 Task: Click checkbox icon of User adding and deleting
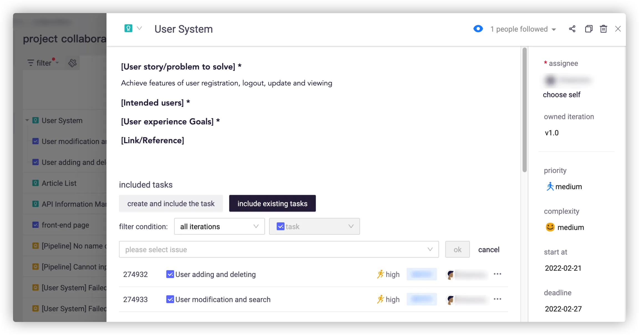(170, 274)
